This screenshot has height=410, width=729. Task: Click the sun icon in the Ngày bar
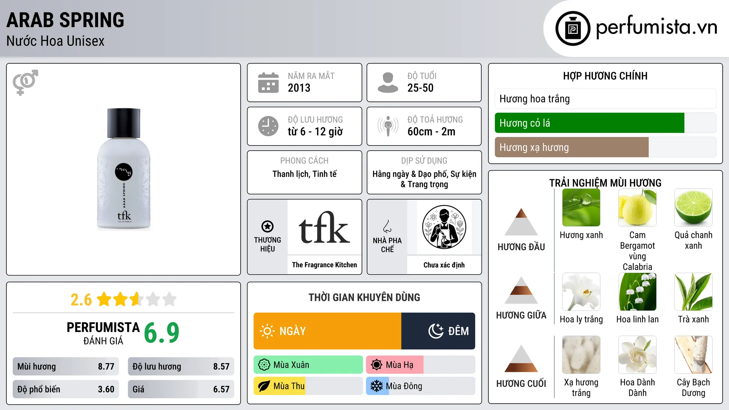click(267, 331)
